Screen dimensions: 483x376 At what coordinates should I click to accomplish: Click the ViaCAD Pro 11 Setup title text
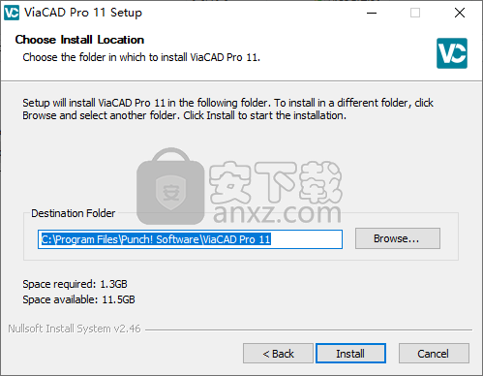(x=83, y=13)
